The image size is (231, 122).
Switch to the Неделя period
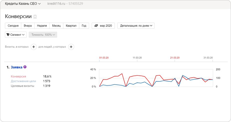(42, 26)
